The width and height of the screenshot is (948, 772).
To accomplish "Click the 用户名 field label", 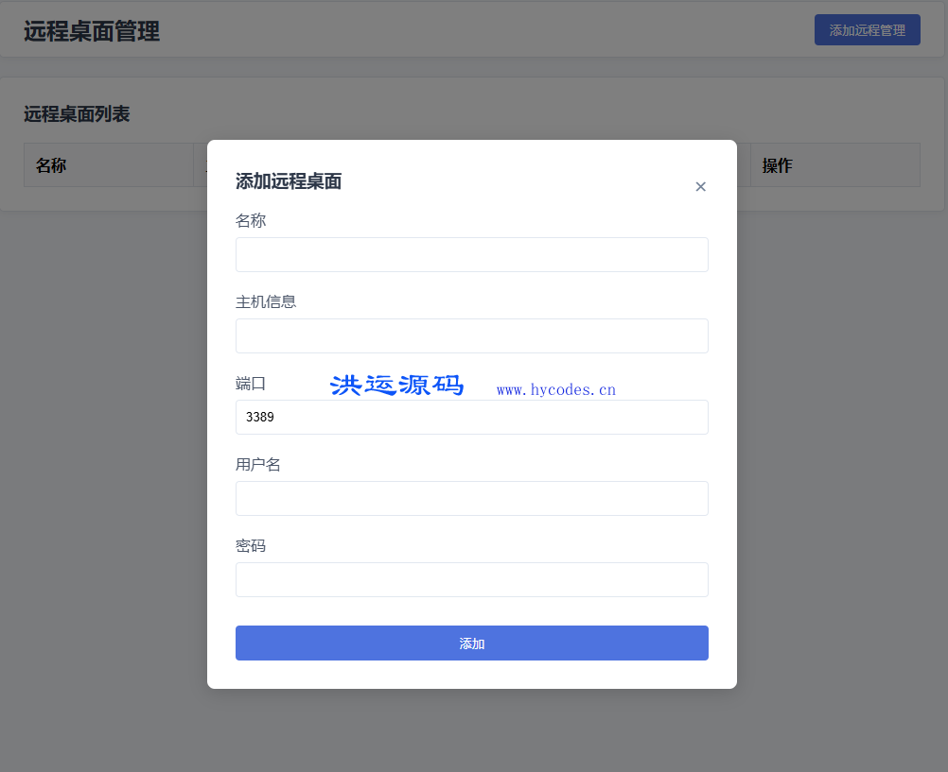I will 258,465.
